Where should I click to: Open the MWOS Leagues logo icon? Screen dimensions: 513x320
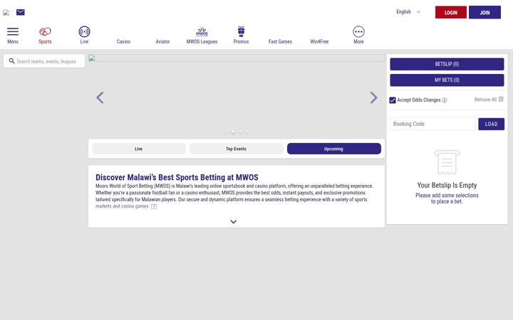[x=202, y=32]
